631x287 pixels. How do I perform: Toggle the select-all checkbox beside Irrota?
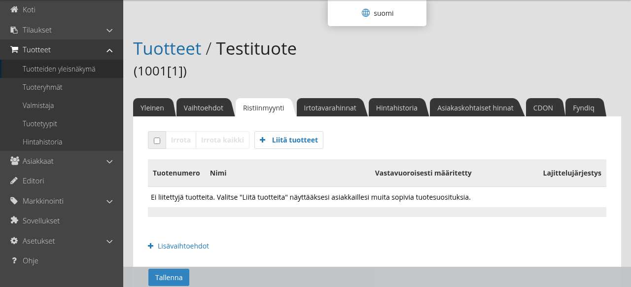click(x=157, y=141)
